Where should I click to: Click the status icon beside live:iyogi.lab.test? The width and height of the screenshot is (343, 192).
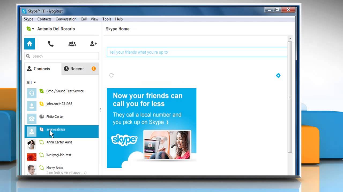(x=41, y=155)
